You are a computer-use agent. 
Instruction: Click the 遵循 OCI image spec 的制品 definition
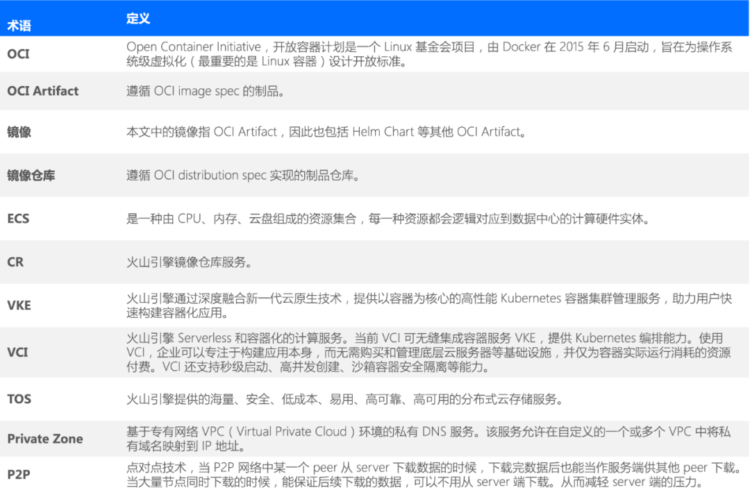[206, 91]
